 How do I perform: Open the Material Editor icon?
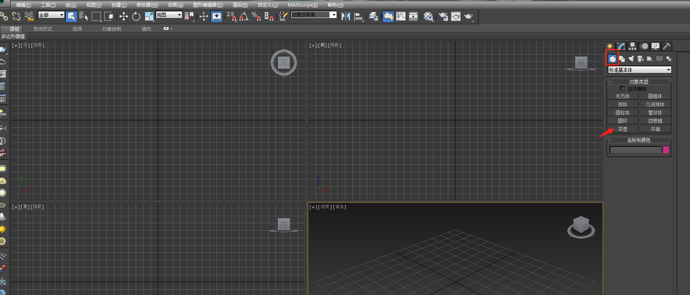pyautogui.click(x=428, y=16)
